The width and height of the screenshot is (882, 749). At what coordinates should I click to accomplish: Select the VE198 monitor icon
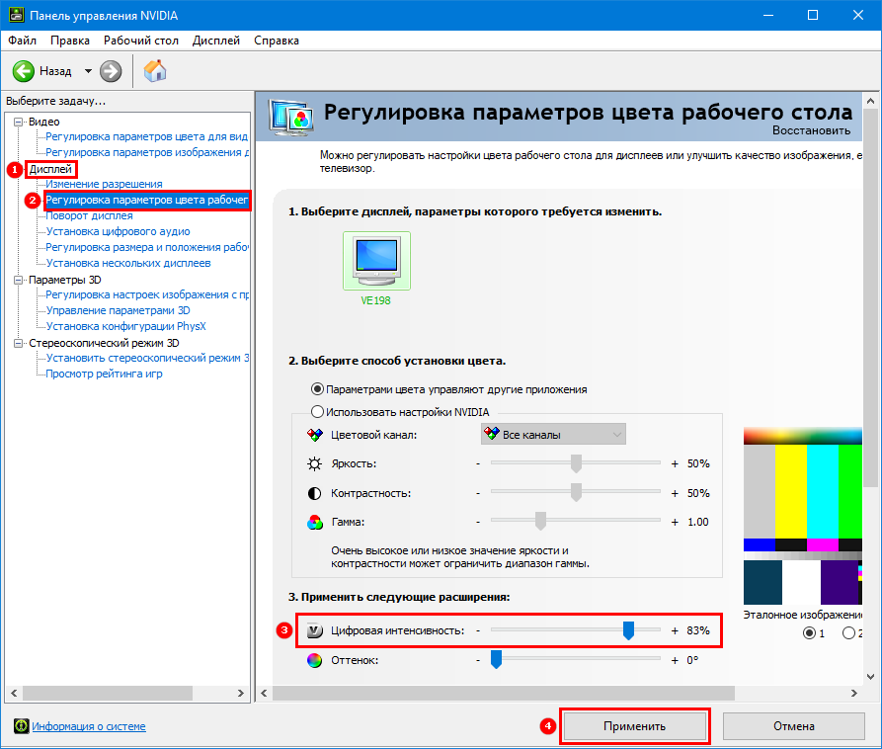click(375, 261)
